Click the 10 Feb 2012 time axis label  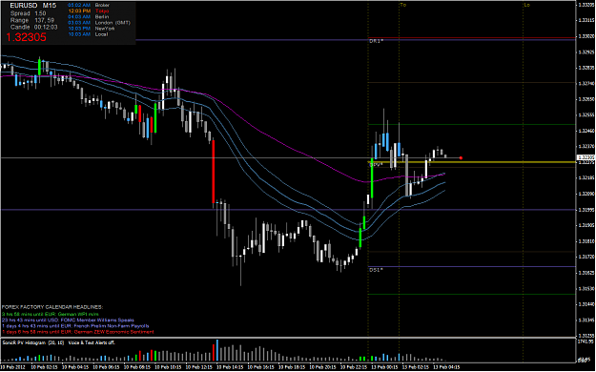pos(12,367)
